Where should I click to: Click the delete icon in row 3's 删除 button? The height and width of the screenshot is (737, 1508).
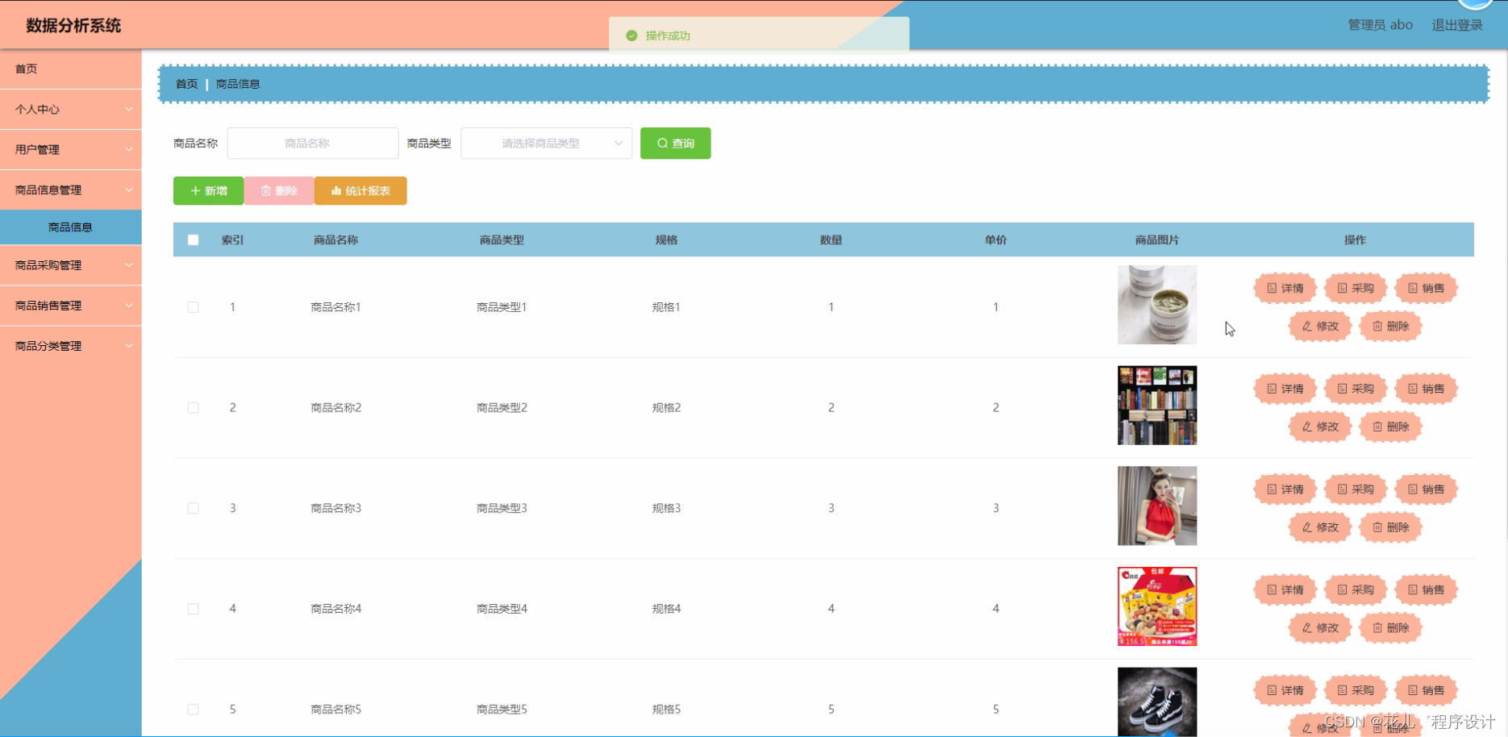(1379, 527)
